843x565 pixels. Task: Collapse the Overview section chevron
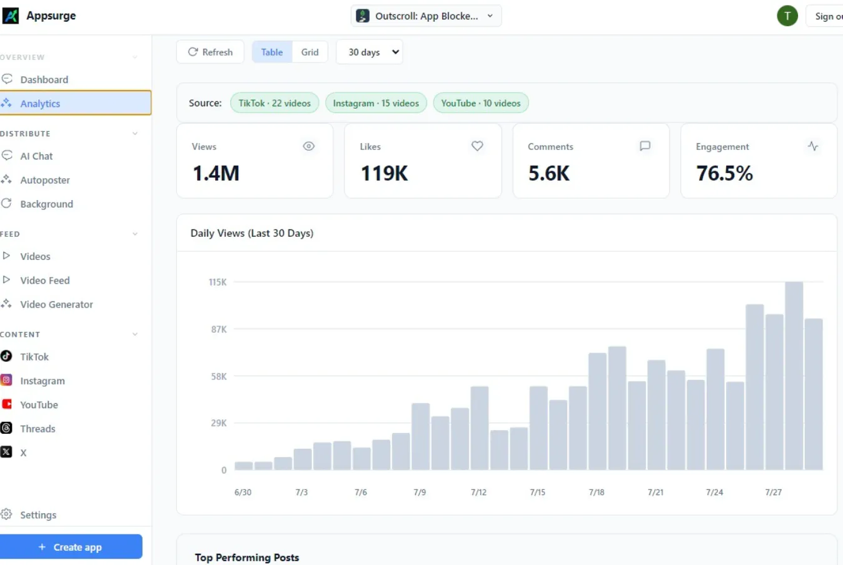click(135, 57)
